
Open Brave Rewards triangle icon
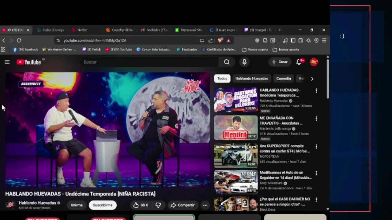[x=228, y=40]
